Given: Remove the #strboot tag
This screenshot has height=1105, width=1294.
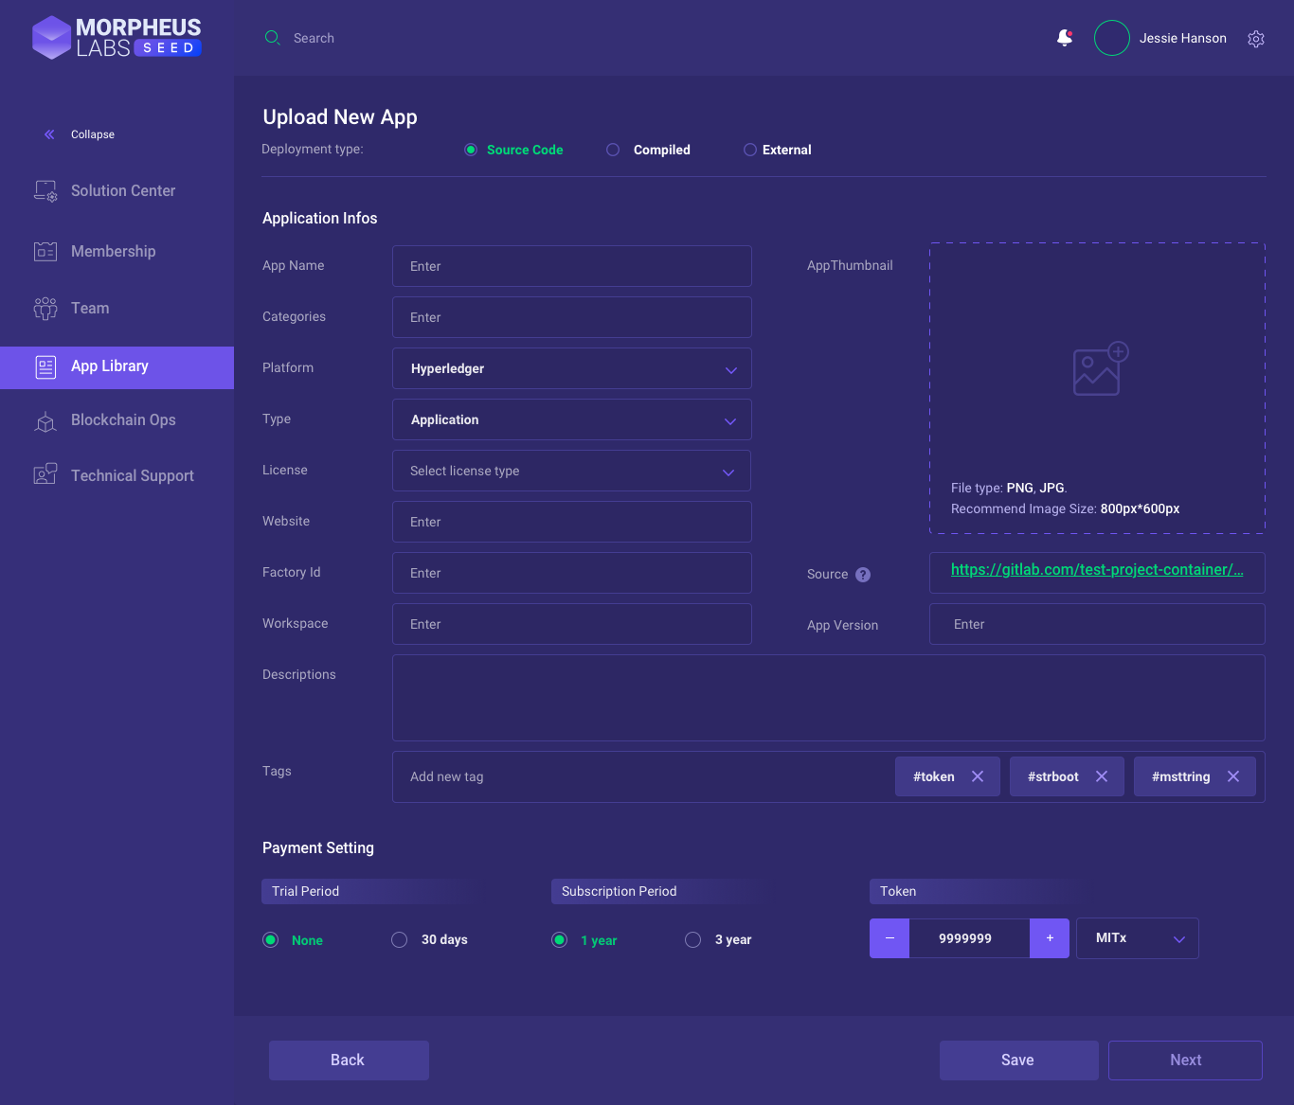Looking at the screenshot, I should [1102, 776].
